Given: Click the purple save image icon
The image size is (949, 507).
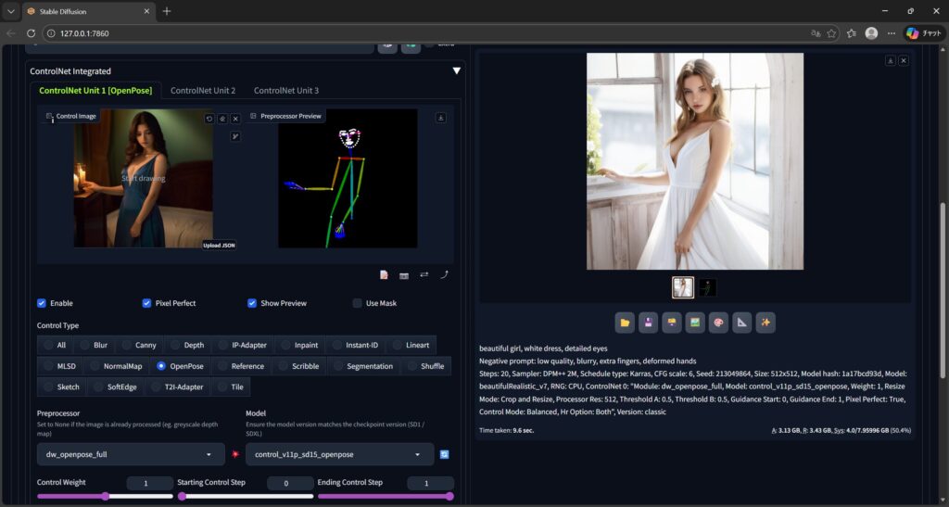Looking at the screenshot, I should [649, 323].
